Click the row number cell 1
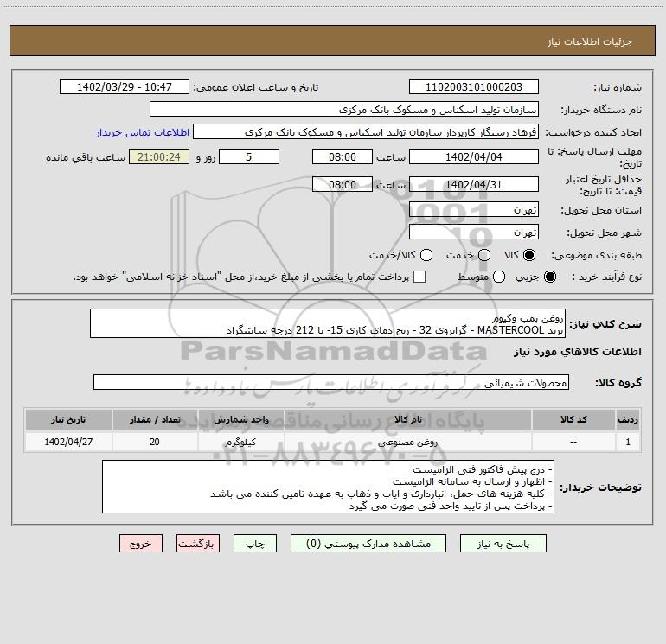This screenshot has width=666, height=644. coord(628,442)
